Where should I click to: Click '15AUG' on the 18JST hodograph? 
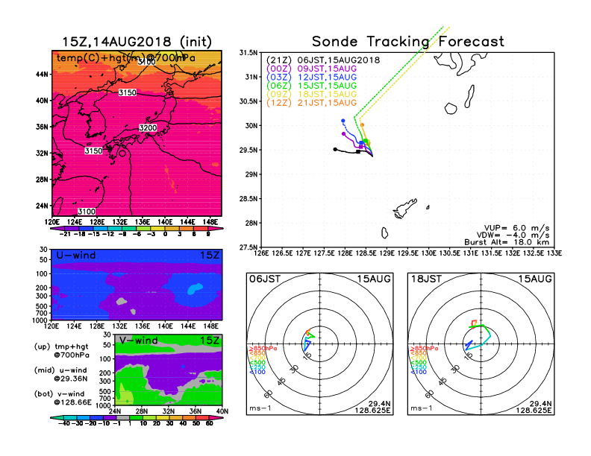(535, 279)
